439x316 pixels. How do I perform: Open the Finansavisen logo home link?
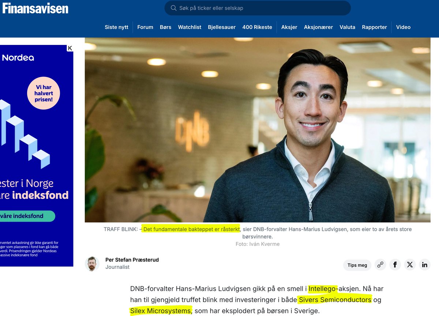(x=35, y=8)
